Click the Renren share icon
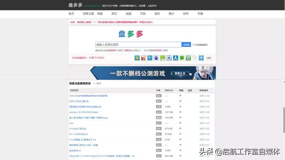The width and height of the screenshot is (285, 160). pyautogui.click(x=175, y=58)
